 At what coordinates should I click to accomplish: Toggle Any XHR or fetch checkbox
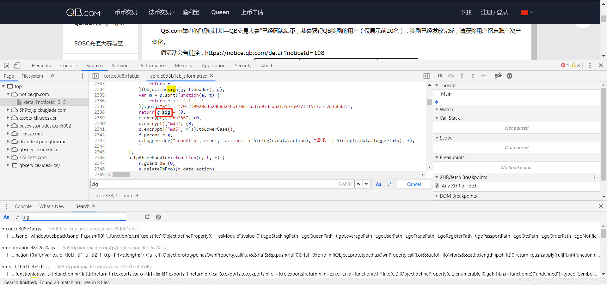coord(437,186)
